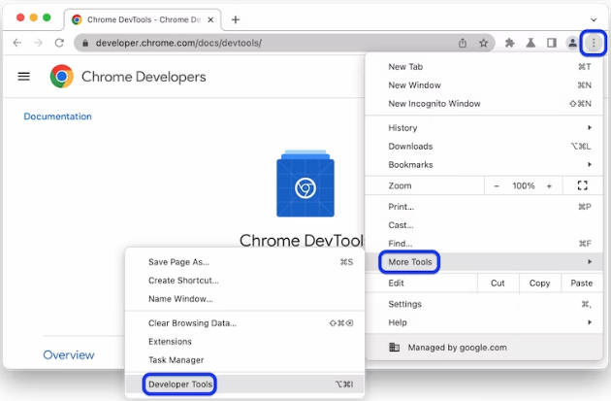Expand the History submenu
611x401 pixels.
point(484,127)
